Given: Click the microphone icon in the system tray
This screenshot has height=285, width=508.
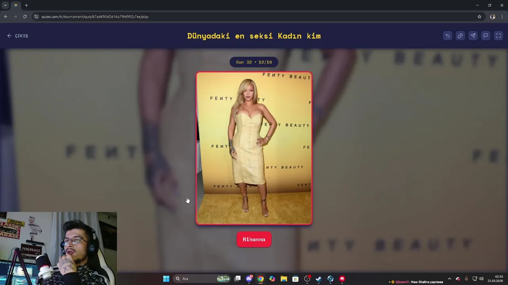Looking at the screenshot, I should [466, 279].
